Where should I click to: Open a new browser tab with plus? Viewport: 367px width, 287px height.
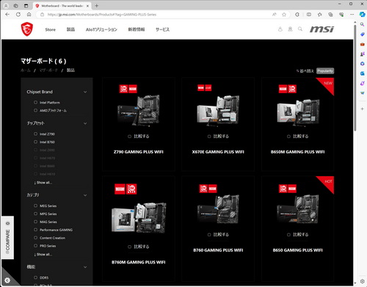(x=97, y=6)
